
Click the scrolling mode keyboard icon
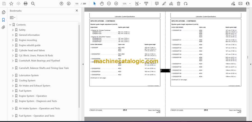pyautogui.click(x=146, y=4)
